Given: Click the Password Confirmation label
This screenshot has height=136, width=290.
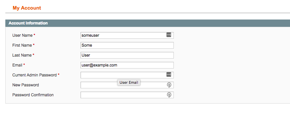Looking at the screenshot, I should click(33, 95).
